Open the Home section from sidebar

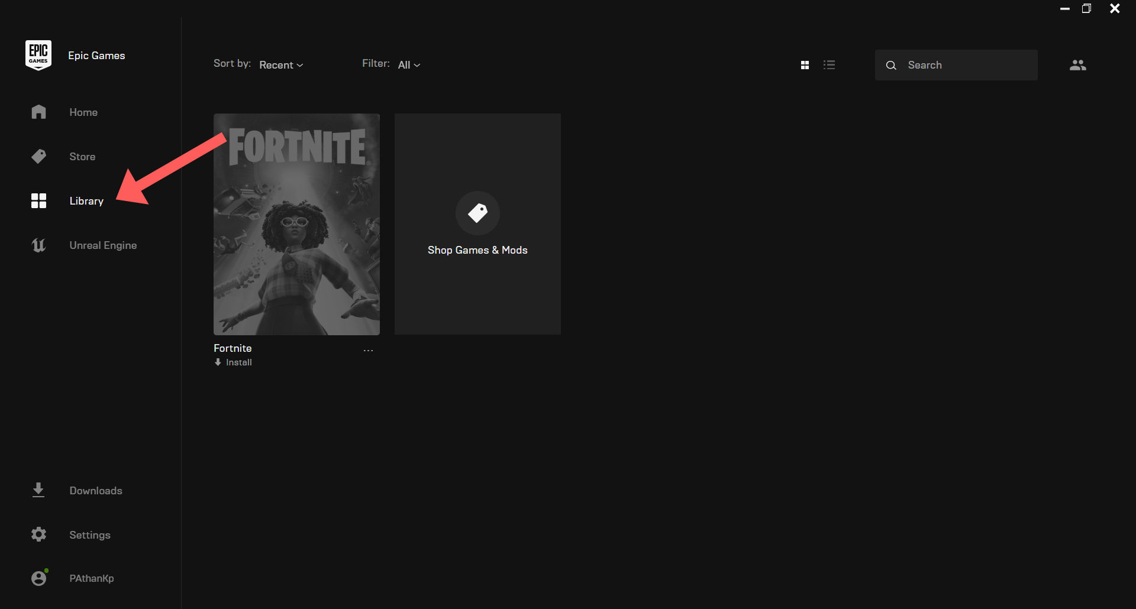(83, 112)
